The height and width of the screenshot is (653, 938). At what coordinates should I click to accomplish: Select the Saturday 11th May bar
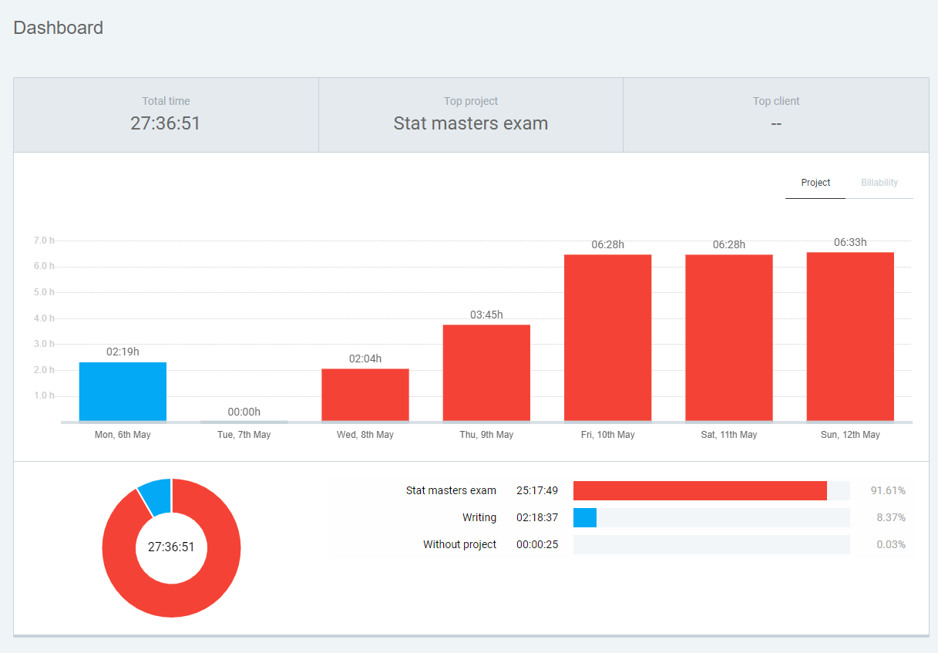coord(728,338)
